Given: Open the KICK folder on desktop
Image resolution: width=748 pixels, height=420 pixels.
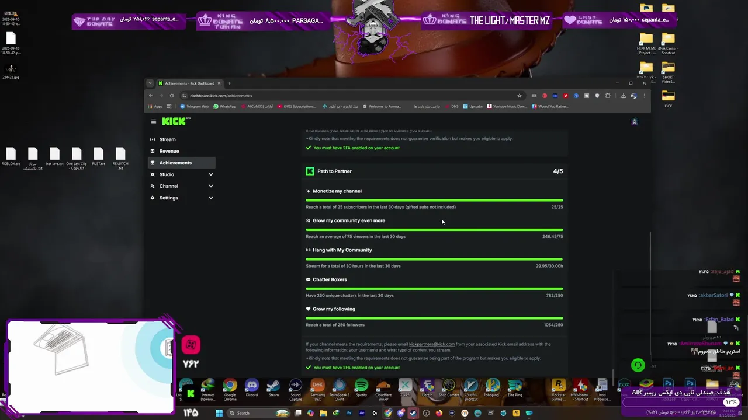Looking at the screenshot, I should [668, 99].
